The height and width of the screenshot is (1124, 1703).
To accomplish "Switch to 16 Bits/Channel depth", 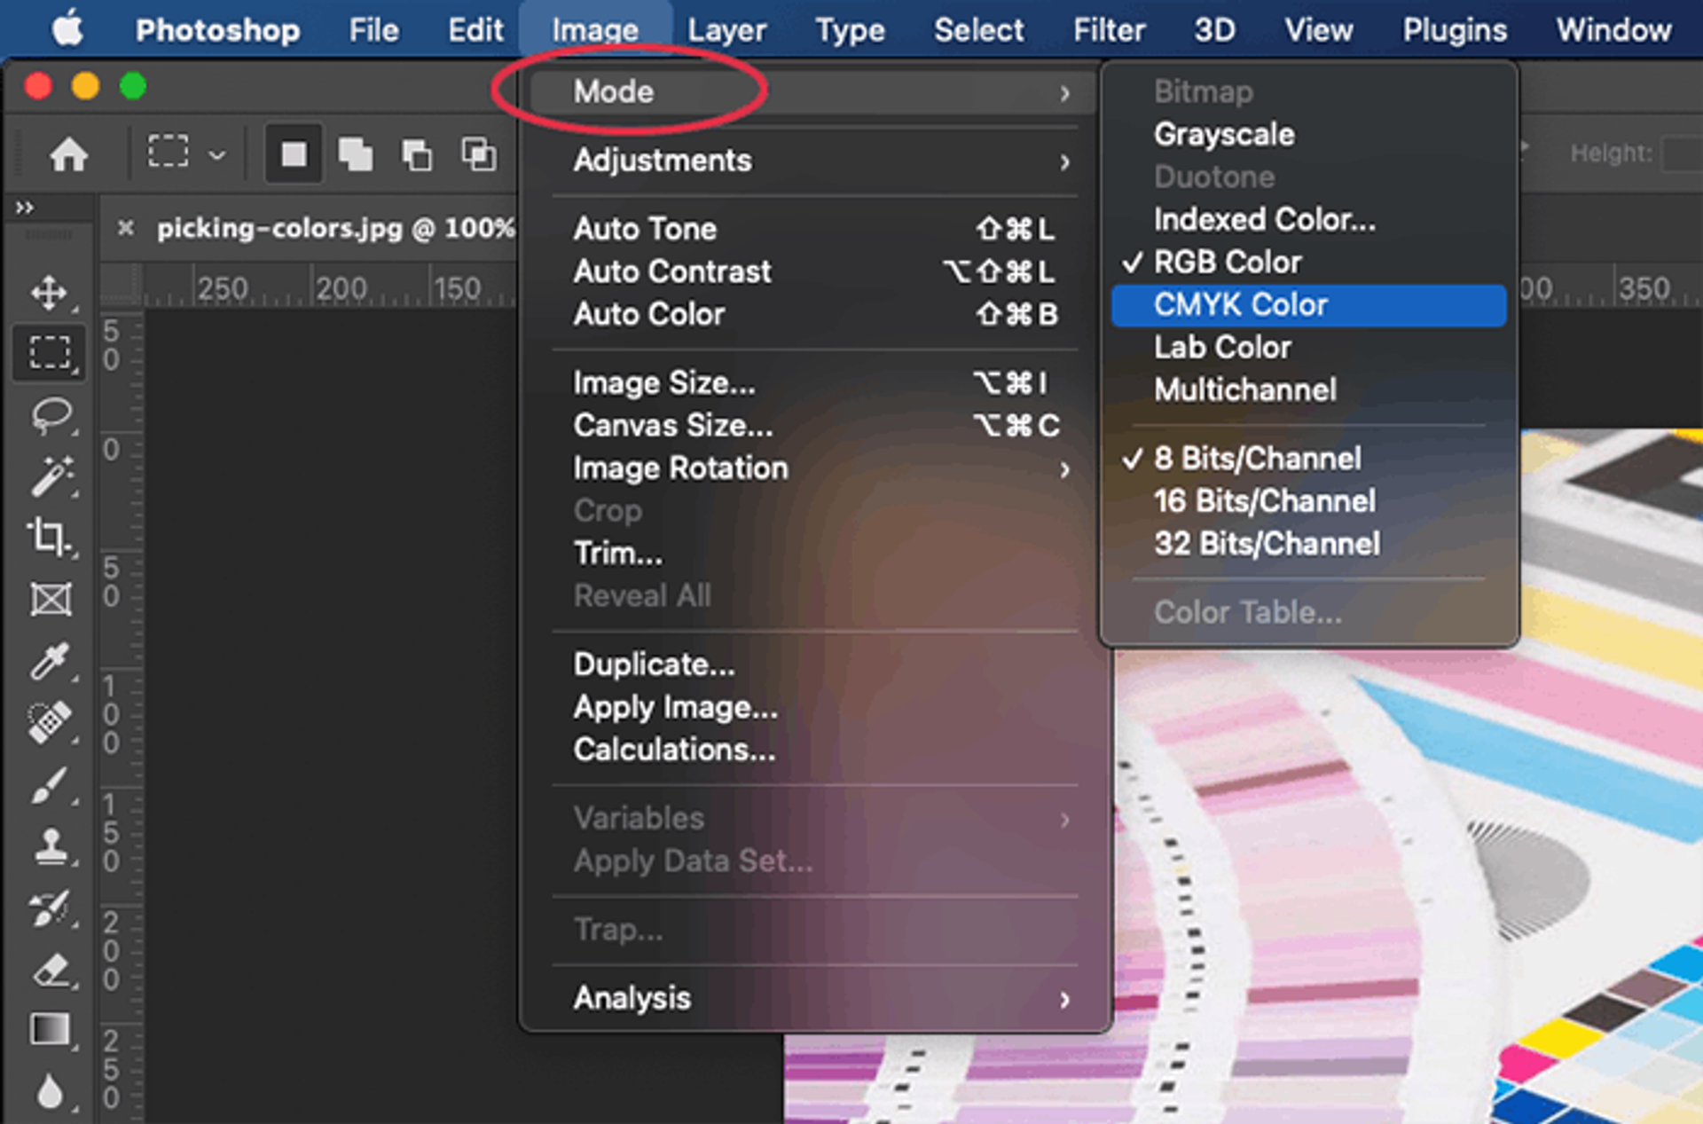I will (x=1264, y=501).
